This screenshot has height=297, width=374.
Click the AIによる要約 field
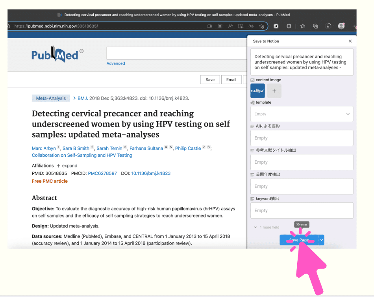302,138
